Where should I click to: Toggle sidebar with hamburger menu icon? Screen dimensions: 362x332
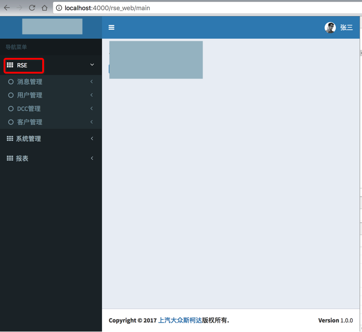point(111,27)
